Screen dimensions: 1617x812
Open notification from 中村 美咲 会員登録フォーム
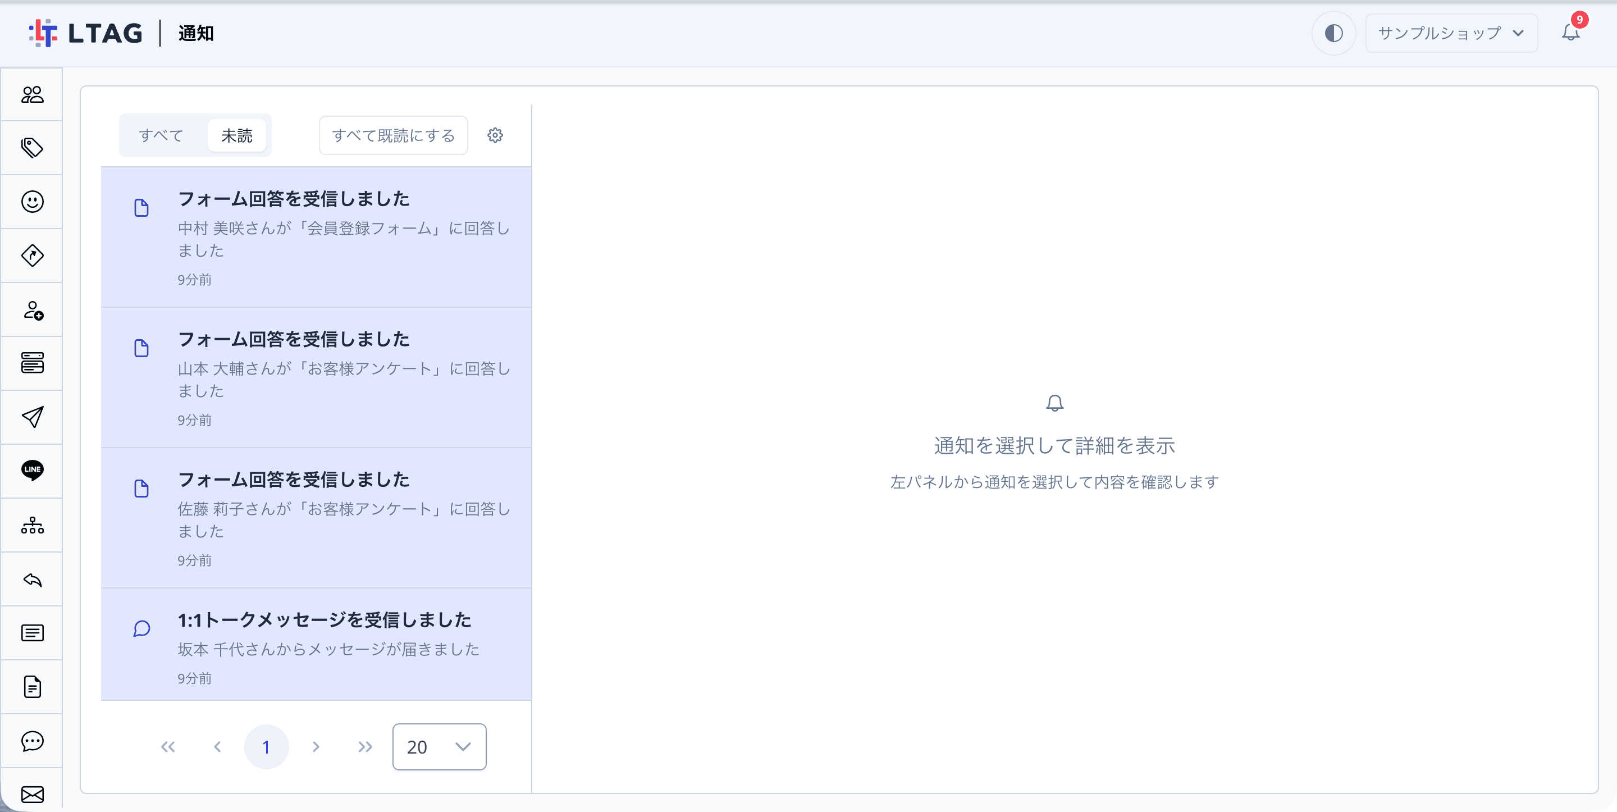pyautogui.click(x=316, y=237)
